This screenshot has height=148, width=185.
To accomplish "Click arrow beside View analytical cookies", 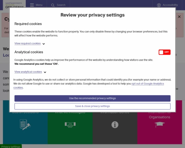I will (x=45, y=72).
